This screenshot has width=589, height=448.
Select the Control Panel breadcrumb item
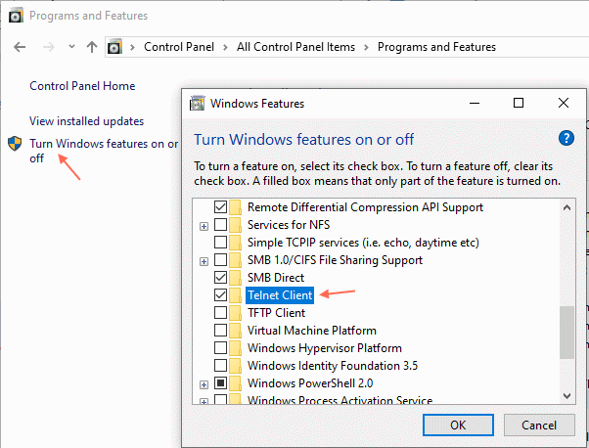(x=179, y=47)
